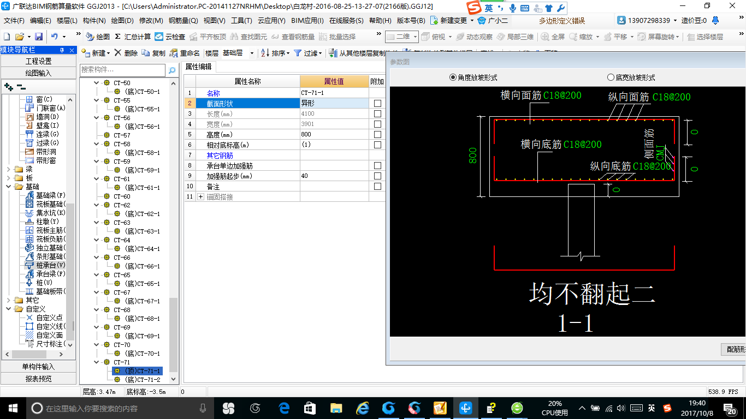Switch to the 属性编辑 tab
The height and width of the screenshot is (419, 746).
[x=198, y=67]
